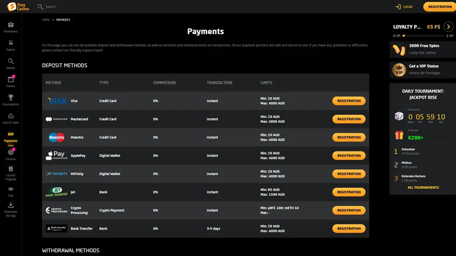Select Payments in the sidebar

[x=11, y=137]
